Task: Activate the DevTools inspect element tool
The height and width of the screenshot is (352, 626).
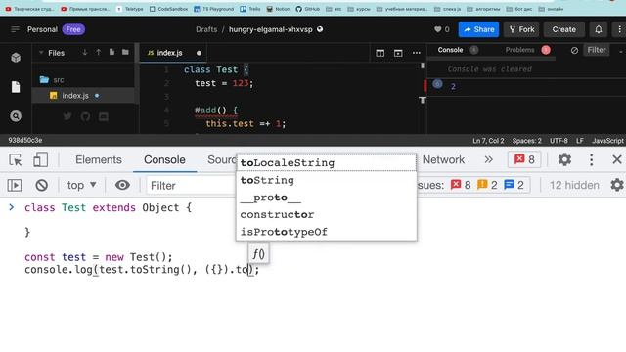Action: click(16, 160)
